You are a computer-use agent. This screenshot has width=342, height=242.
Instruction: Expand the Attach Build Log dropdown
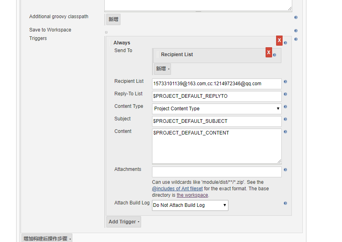(x=190, y=205)
